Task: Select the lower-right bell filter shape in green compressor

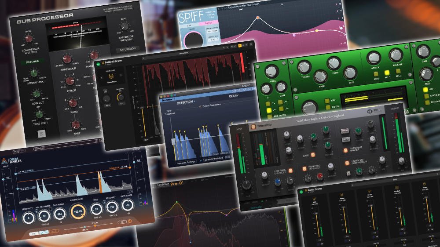Action: (x=281, y=109)
